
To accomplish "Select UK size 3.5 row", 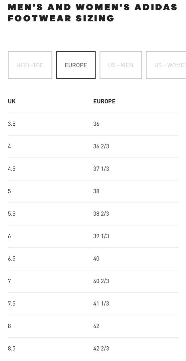I will click(x=93, y=124).
